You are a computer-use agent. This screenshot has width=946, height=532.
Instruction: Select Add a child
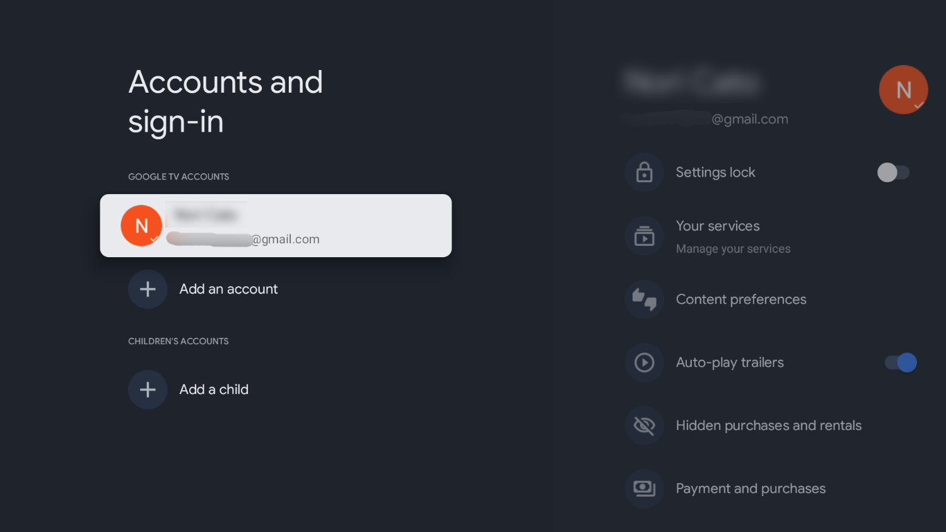click(x=214, y=390)
